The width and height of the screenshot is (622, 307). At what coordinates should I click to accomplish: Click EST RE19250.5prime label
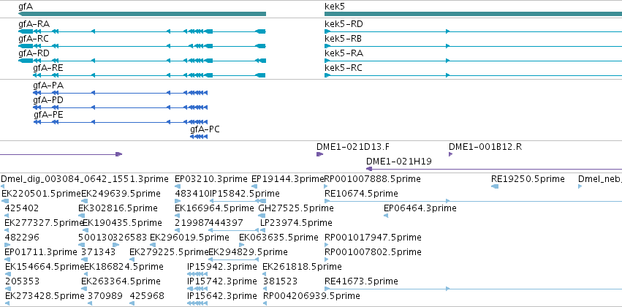click(x=528, y=179)
